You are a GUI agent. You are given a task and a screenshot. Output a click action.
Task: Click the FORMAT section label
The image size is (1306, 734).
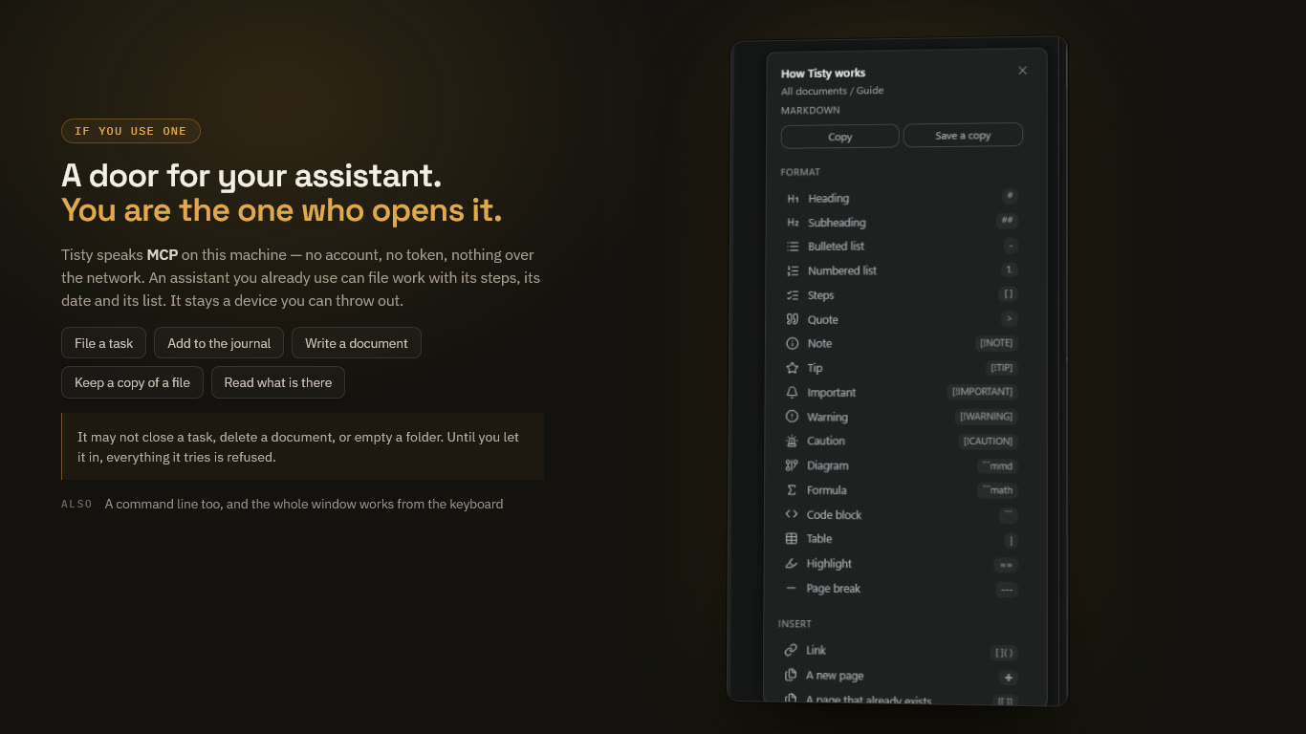(x=800, y=172)
